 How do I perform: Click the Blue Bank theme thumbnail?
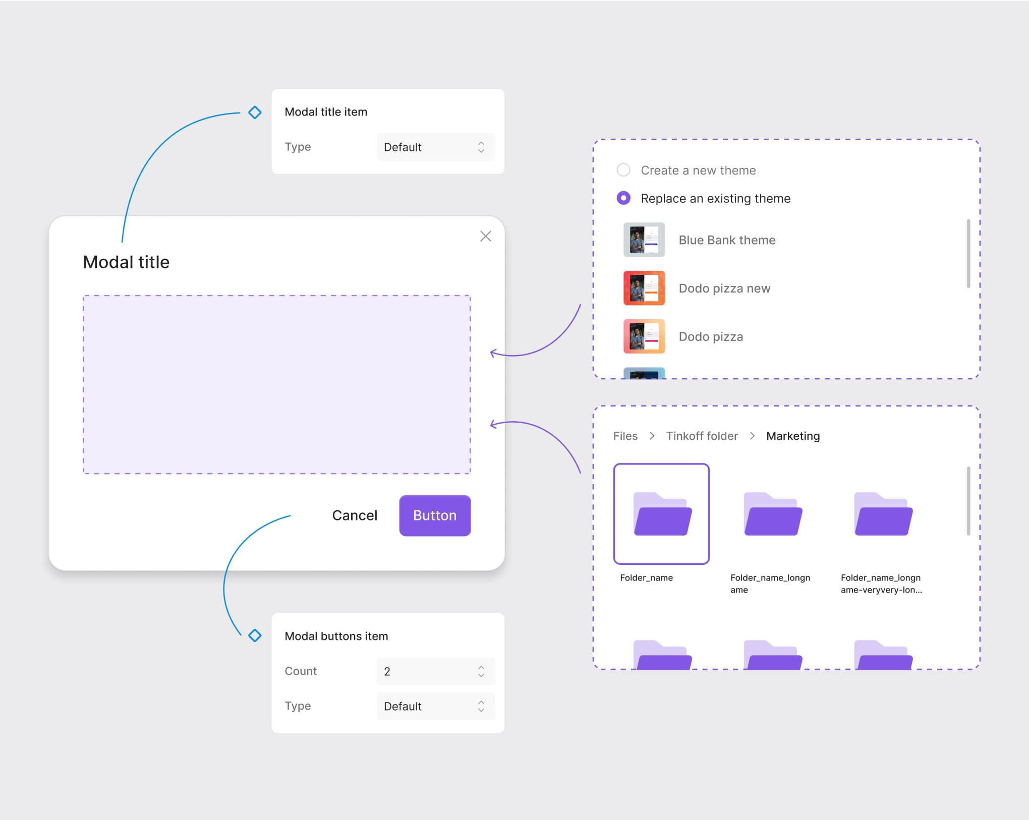point(644,240)
